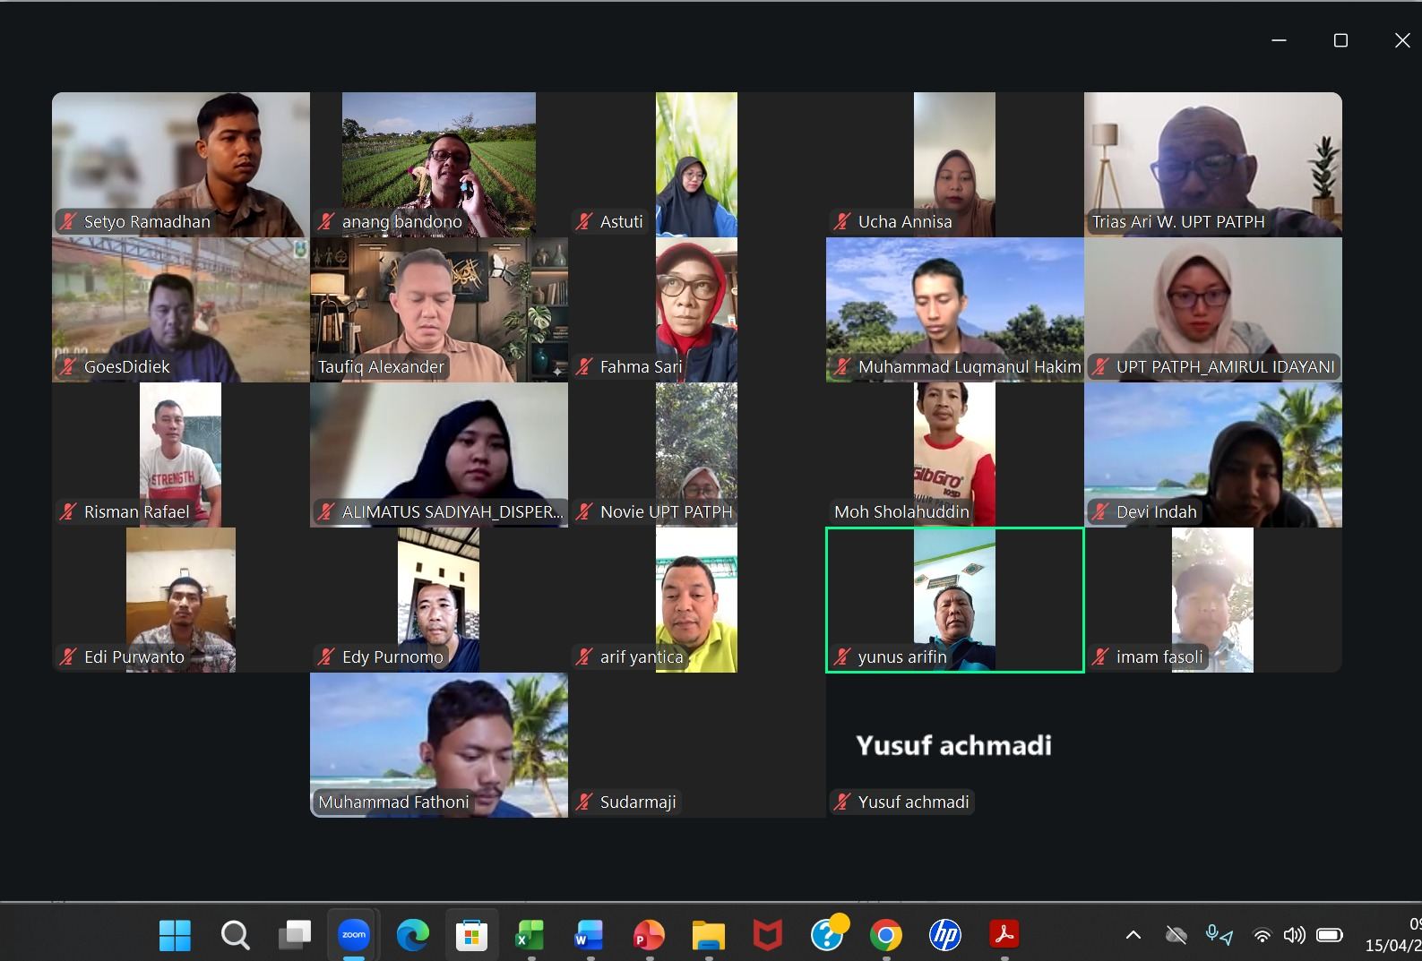The height and width of the screenshot is (961, 1422).
Task: Select Muhammad Fathoni's video tile
Action: [439, 745]
